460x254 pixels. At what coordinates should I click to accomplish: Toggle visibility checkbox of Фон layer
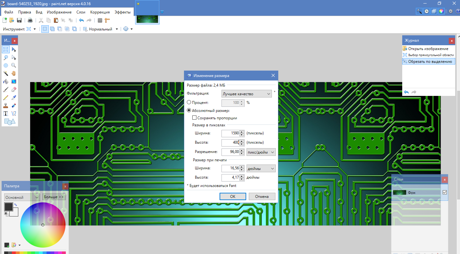(x=445, y=192)
